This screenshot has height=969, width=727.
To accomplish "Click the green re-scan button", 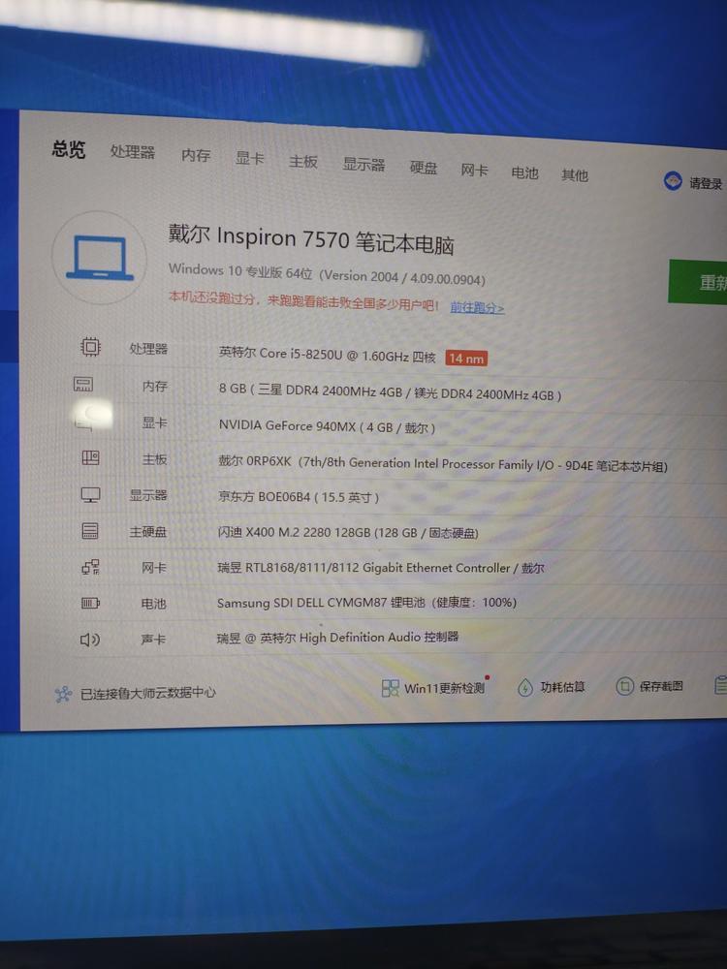I will tap(705, 282).
